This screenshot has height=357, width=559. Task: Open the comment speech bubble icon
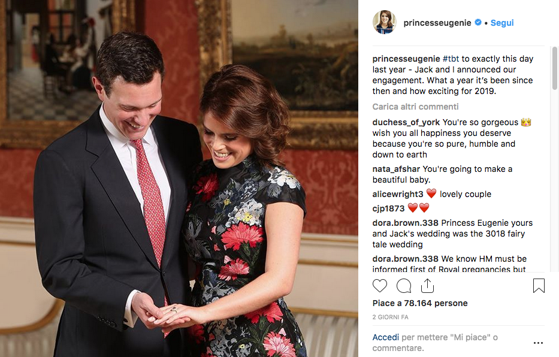click(404, 286)
